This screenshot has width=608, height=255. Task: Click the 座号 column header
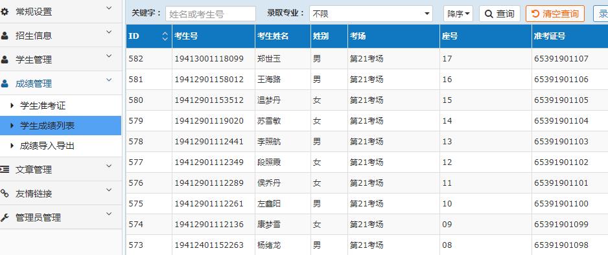485,36
